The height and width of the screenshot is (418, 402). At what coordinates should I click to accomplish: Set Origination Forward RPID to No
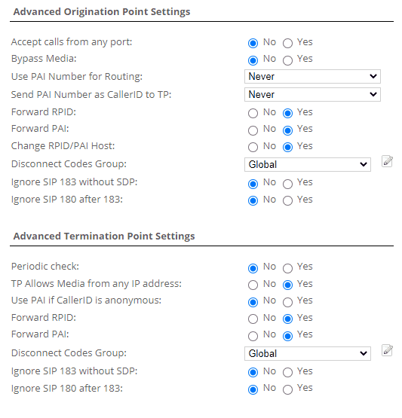click(x=253, y=113)
